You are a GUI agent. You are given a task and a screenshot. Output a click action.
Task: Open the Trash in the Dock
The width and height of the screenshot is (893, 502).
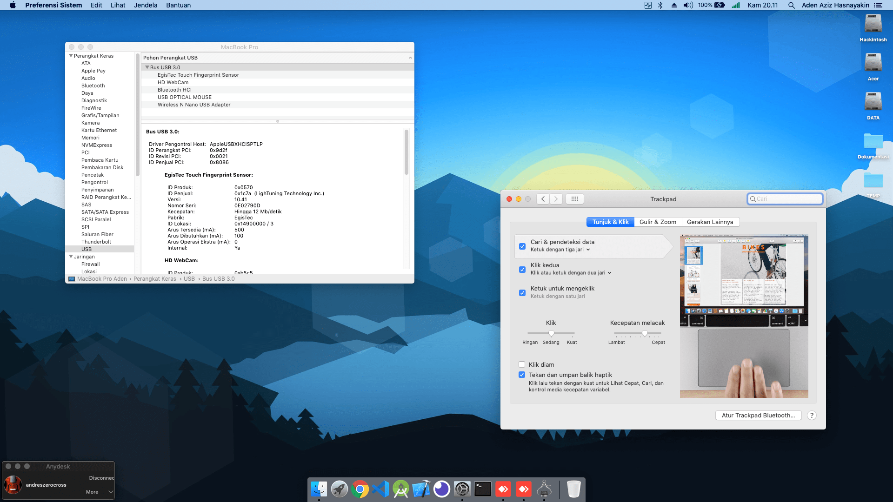pos(574,489)
